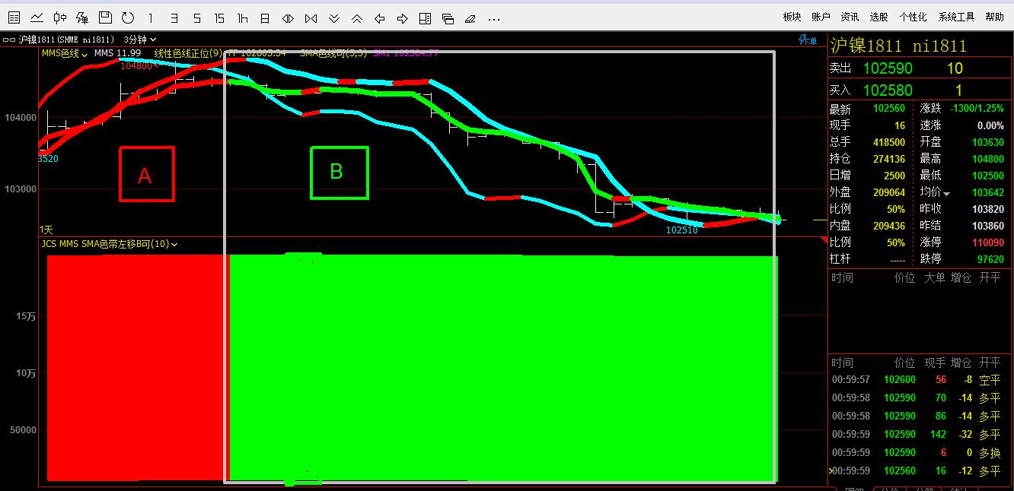Viewport: 1014px width, 491px height.
Task: Click the circular refresh icon
Action: [x=128, y=17]
